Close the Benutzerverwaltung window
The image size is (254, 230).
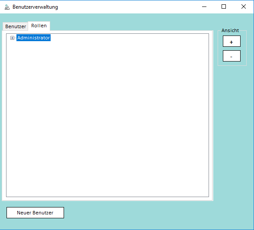pyautogui.click(x=244, y=6)
